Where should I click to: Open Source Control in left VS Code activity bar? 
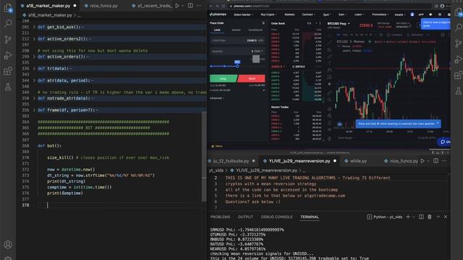pos(8,39)
